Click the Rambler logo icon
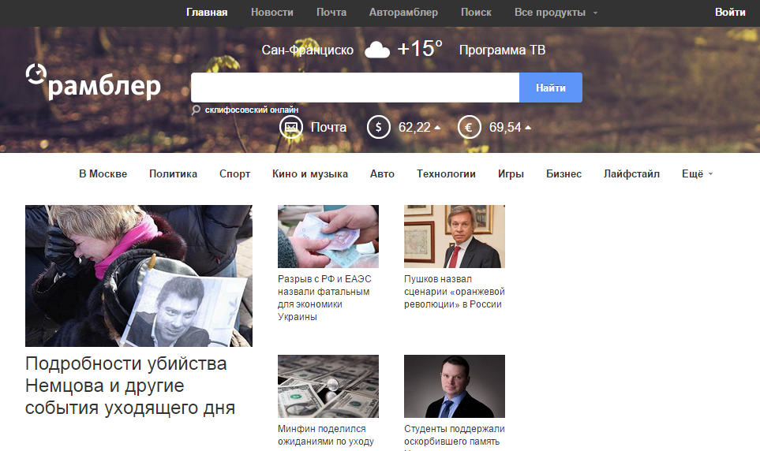This screenshot has height=451, width=760. (36, 73)
